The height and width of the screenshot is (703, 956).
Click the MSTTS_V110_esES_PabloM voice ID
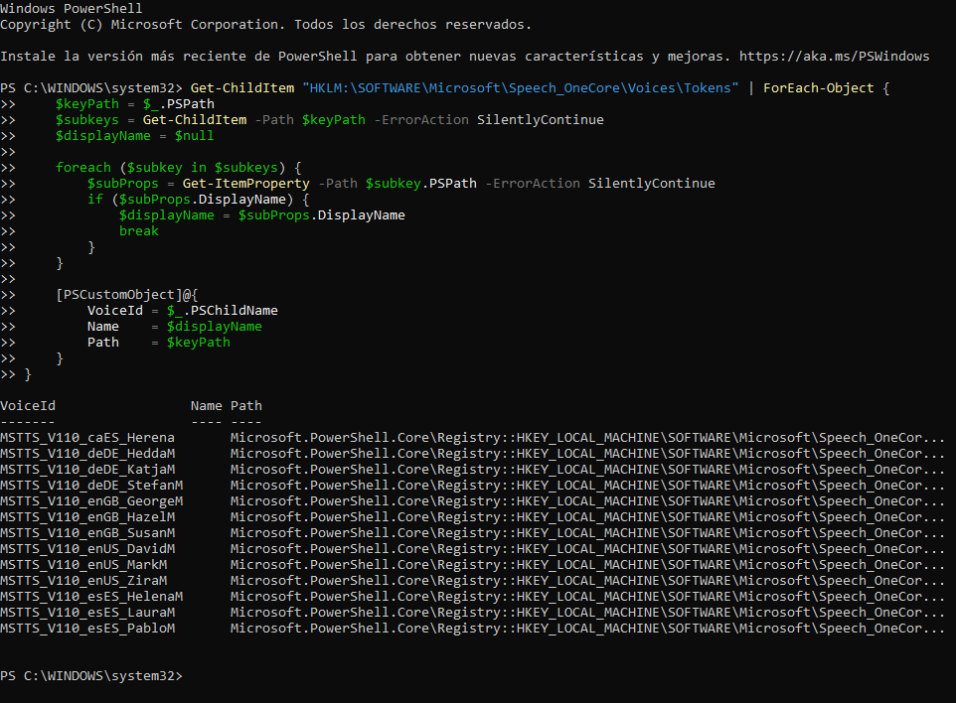pyautogui.click(x=87, y=629)
